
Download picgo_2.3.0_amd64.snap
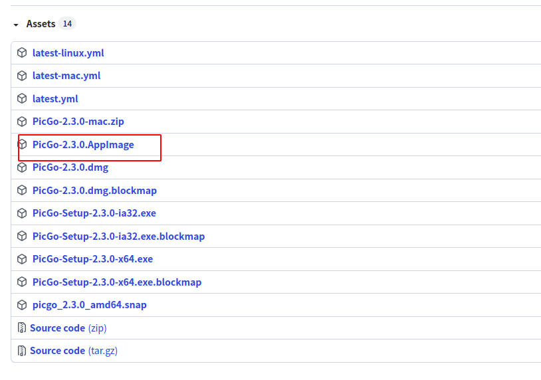[89, 305]
